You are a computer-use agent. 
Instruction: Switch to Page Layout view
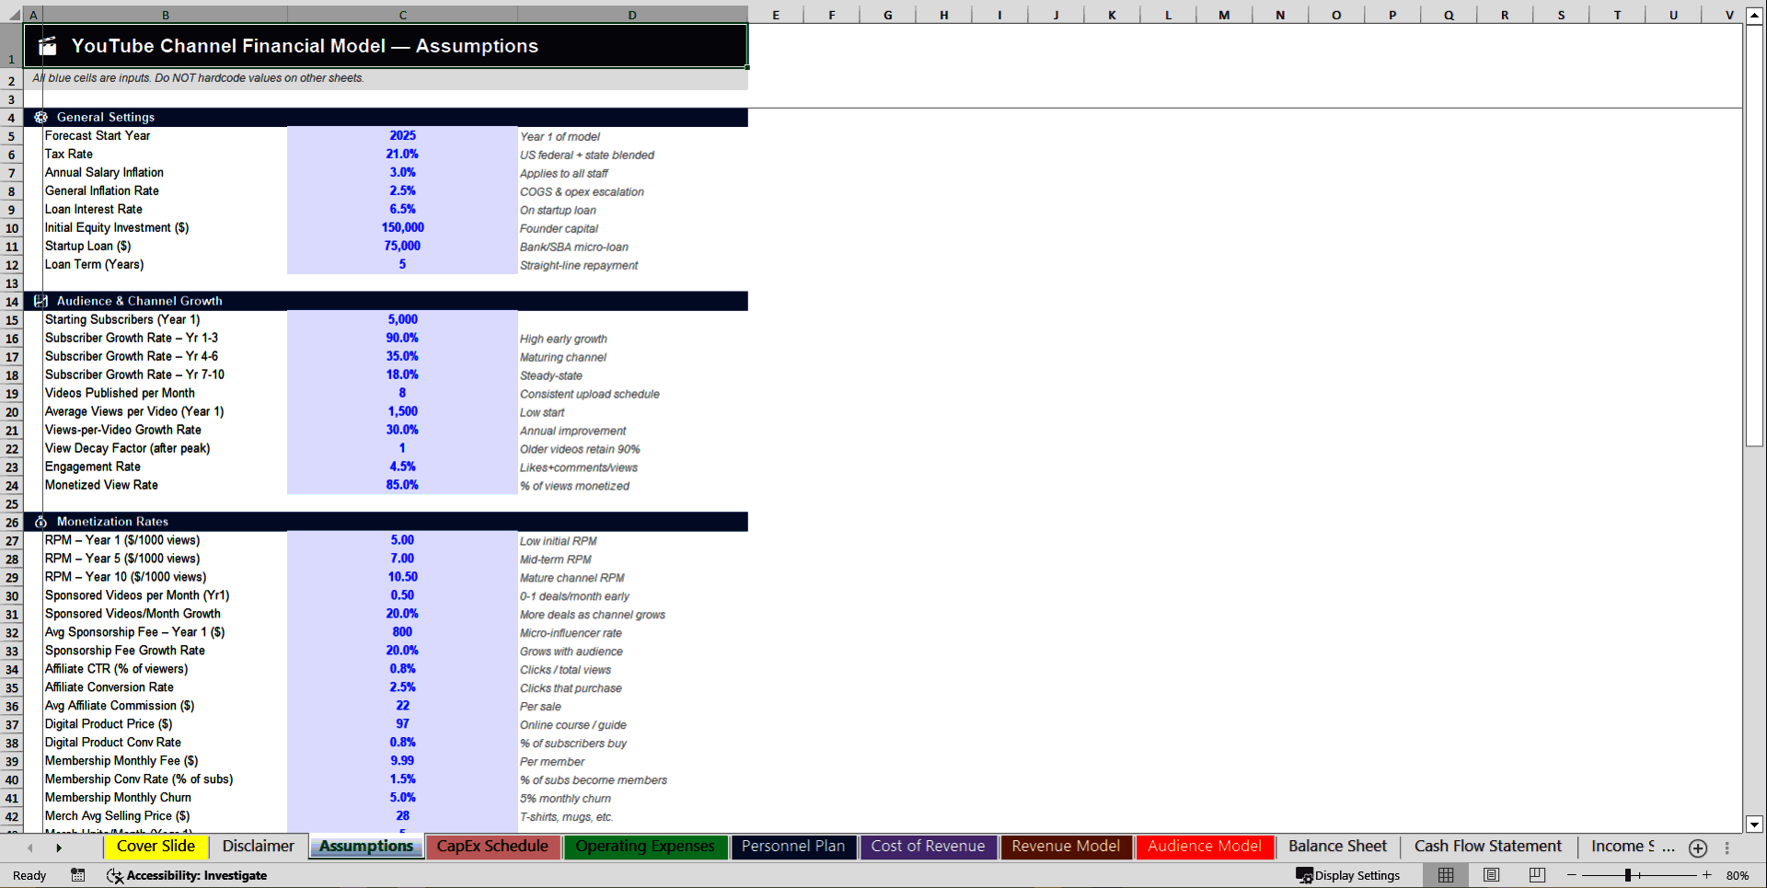coord(1492,875)
